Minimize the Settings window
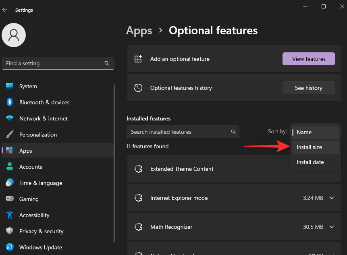347x255 pixels. (305, 6)
